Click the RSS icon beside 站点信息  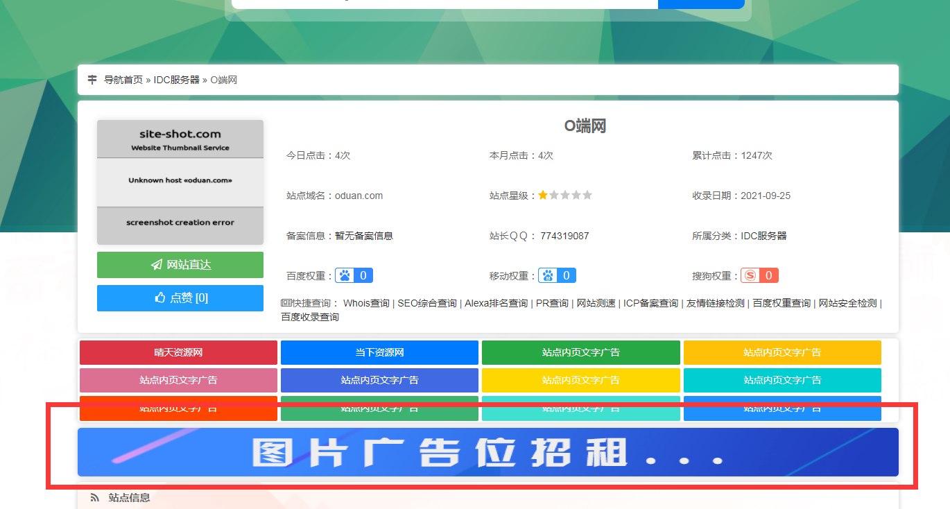click(x=94, y=497)
